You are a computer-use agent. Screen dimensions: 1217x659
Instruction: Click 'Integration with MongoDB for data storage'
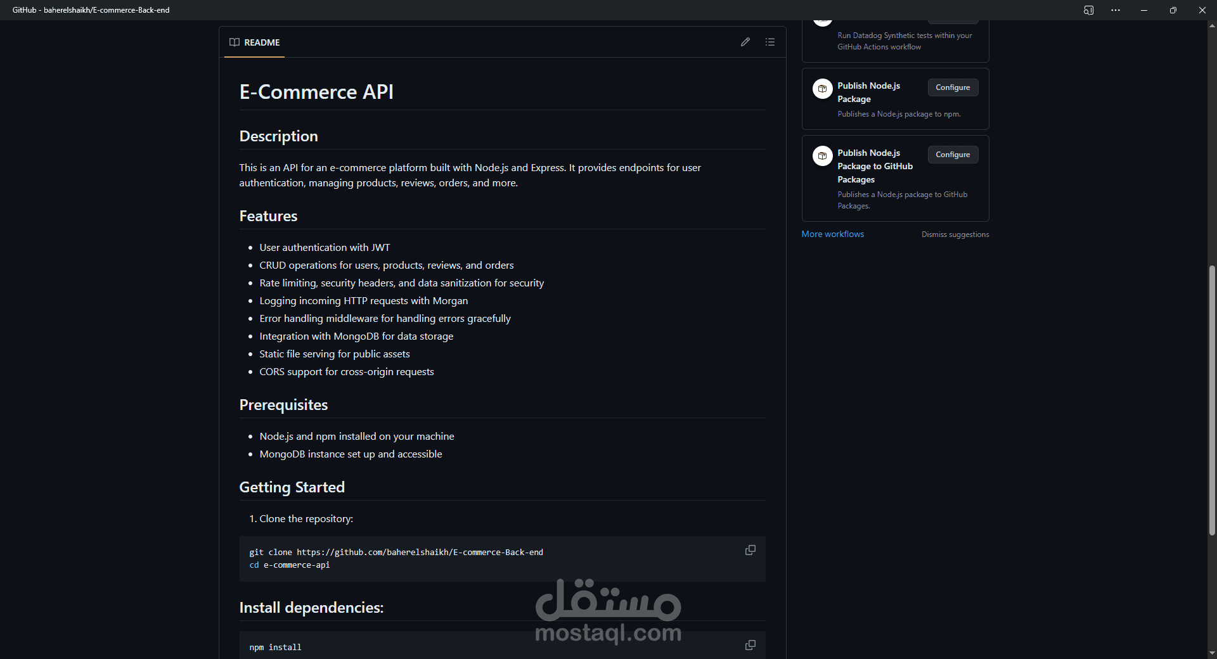pyautogui.click(x=356, y=336)
